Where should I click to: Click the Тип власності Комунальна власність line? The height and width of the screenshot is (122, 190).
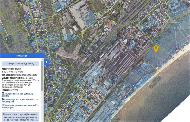(x=19, y=75)
